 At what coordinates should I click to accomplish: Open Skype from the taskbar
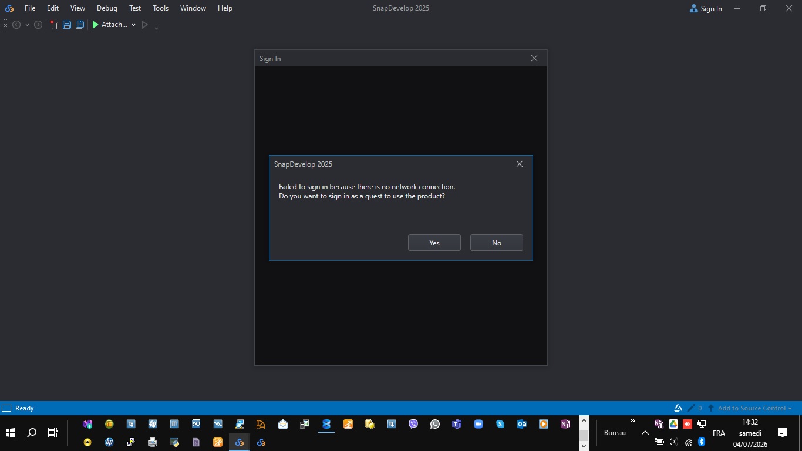500,424
